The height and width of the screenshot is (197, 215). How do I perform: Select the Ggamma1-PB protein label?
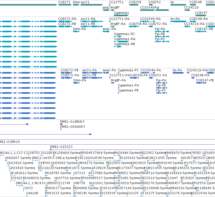(x=128, y=90)
